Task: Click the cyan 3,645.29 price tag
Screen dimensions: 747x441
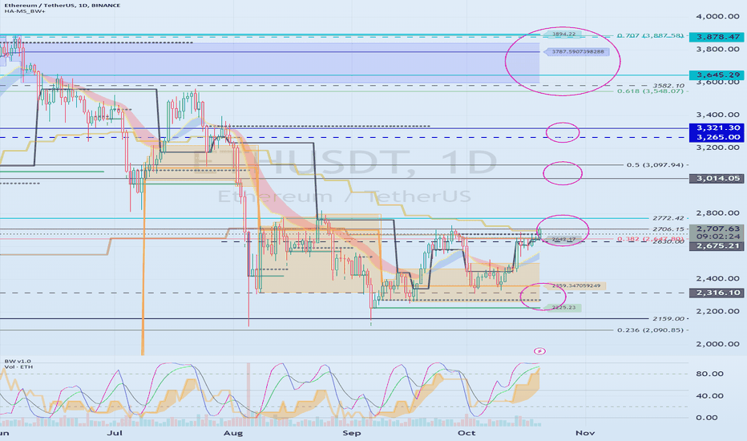Action: click(717, 75)
